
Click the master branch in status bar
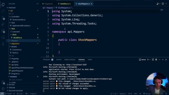(x=9, y=94)
